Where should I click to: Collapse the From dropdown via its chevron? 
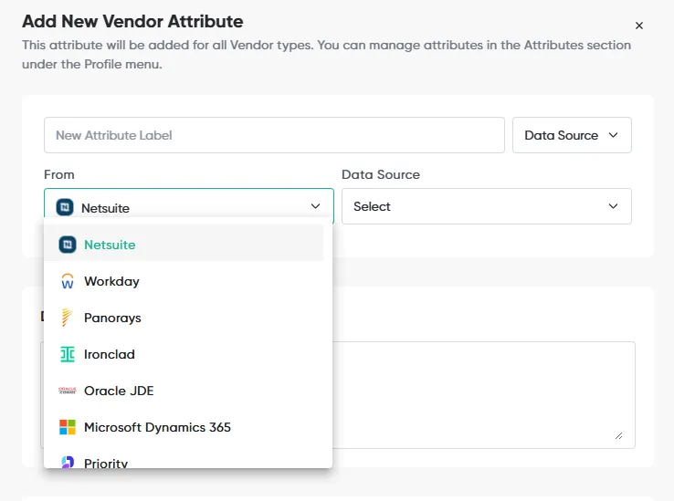315,206
